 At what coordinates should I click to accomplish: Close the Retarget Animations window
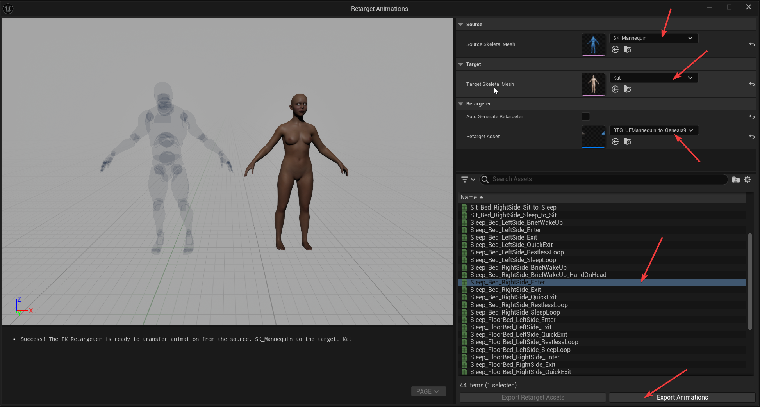(x=748, y=7)
